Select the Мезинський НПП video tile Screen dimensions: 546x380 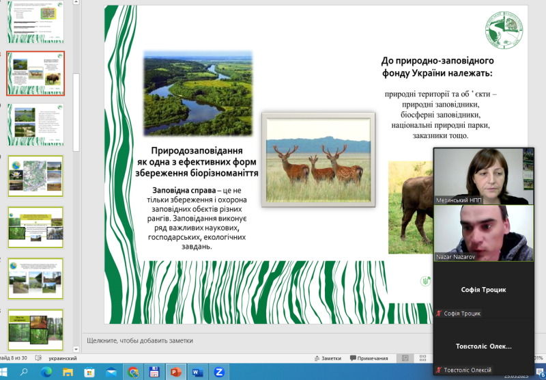click(x=483, y=176)
